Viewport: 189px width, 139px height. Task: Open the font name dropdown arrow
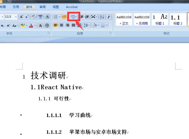pyautogui.click(x=2, y=17)
